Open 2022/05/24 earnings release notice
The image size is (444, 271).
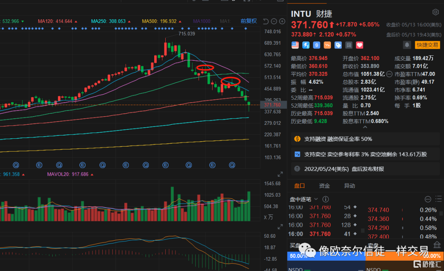(x=365, y=169)
